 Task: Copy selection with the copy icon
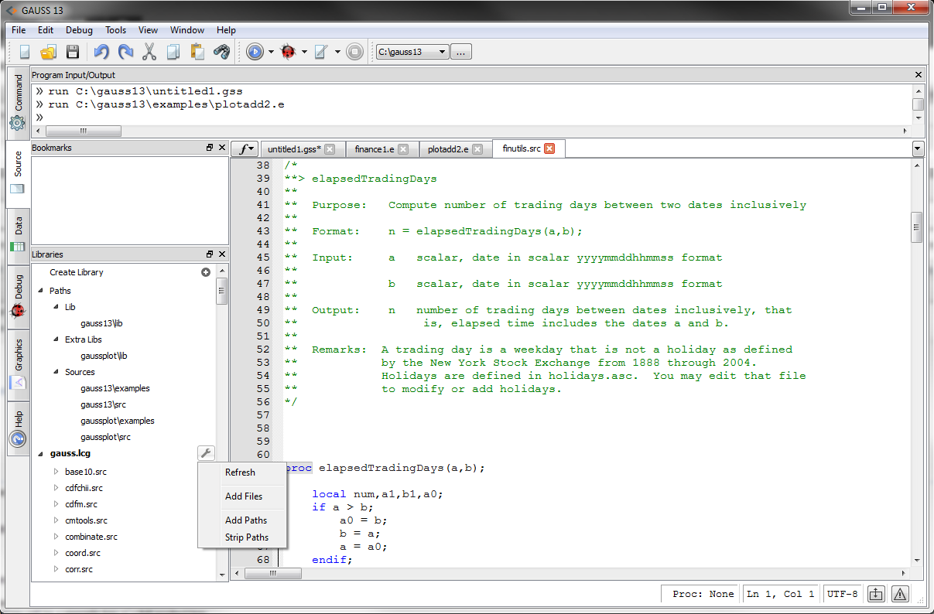(x=173, y=52)
